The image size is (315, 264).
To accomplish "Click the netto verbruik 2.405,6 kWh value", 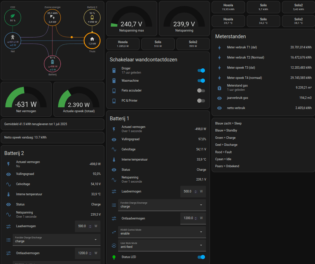I will click(303, 108).
